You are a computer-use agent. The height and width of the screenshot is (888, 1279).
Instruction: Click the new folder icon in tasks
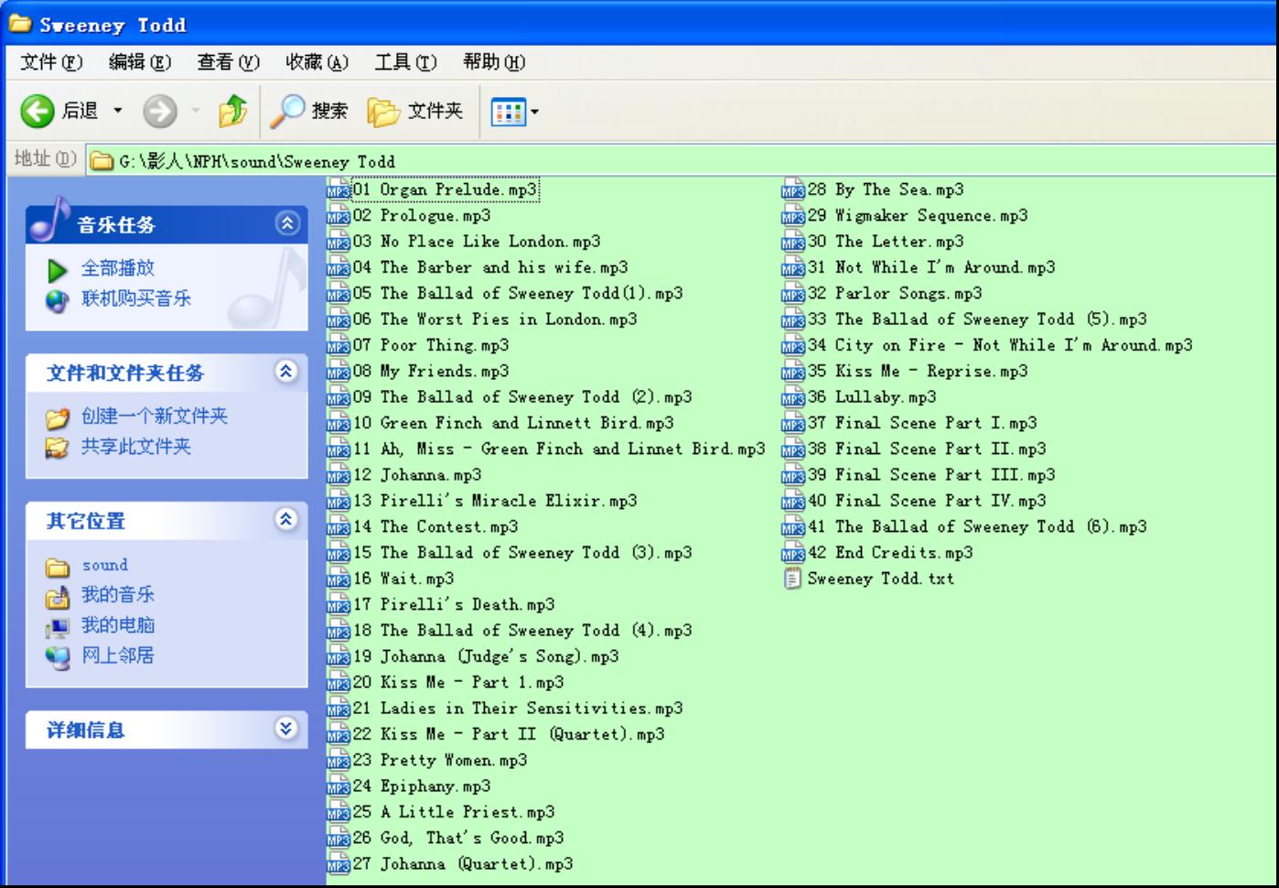point(58,418)
